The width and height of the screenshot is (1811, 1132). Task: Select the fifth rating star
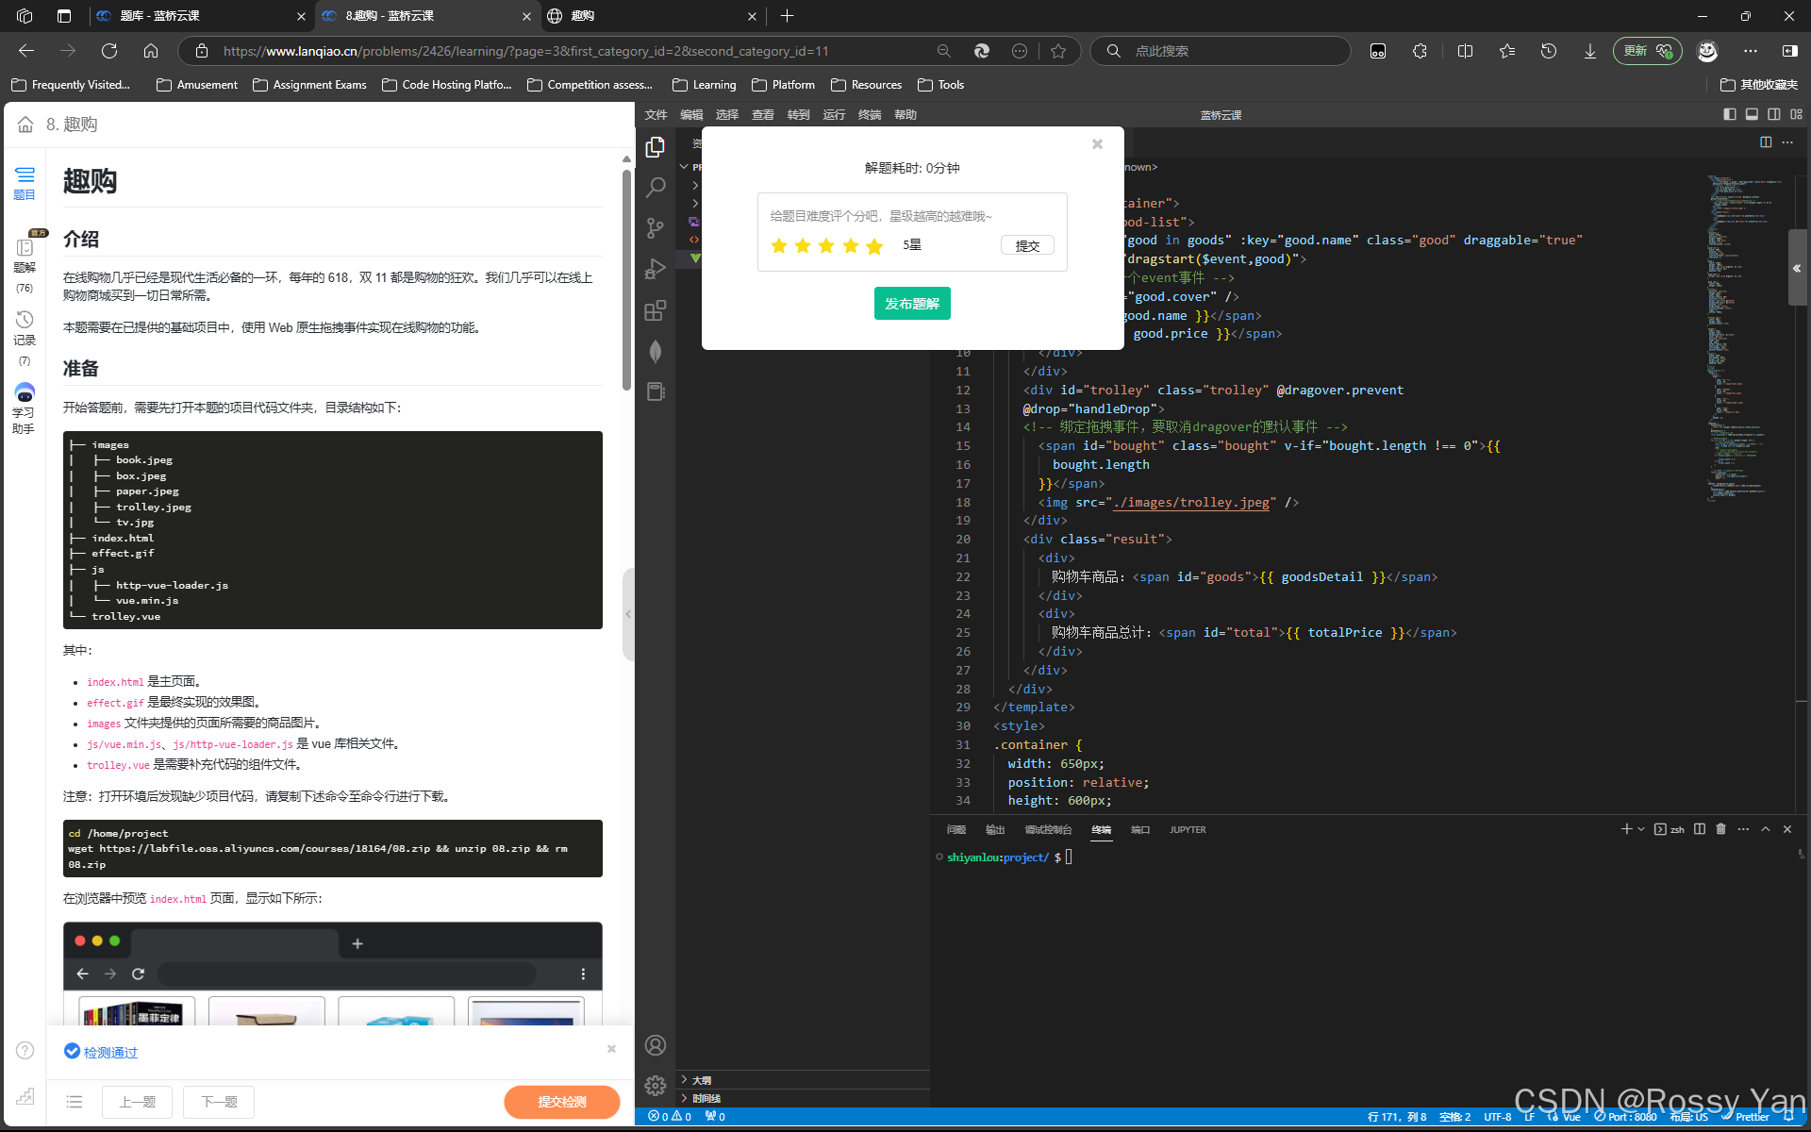[874, 246]
